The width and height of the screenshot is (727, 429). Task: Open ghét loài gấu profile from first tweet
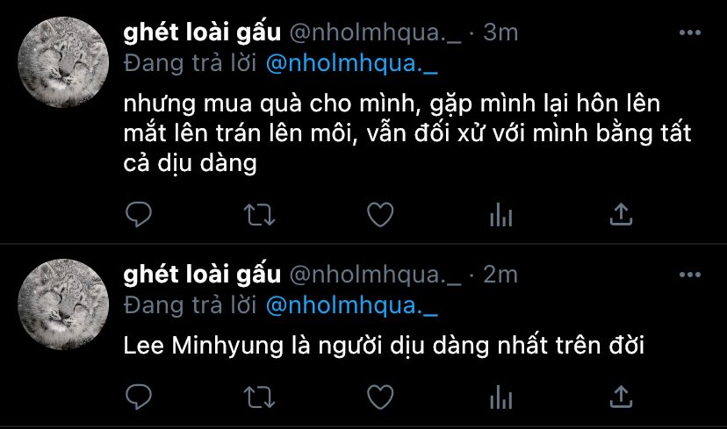click(x=202, y=32)
